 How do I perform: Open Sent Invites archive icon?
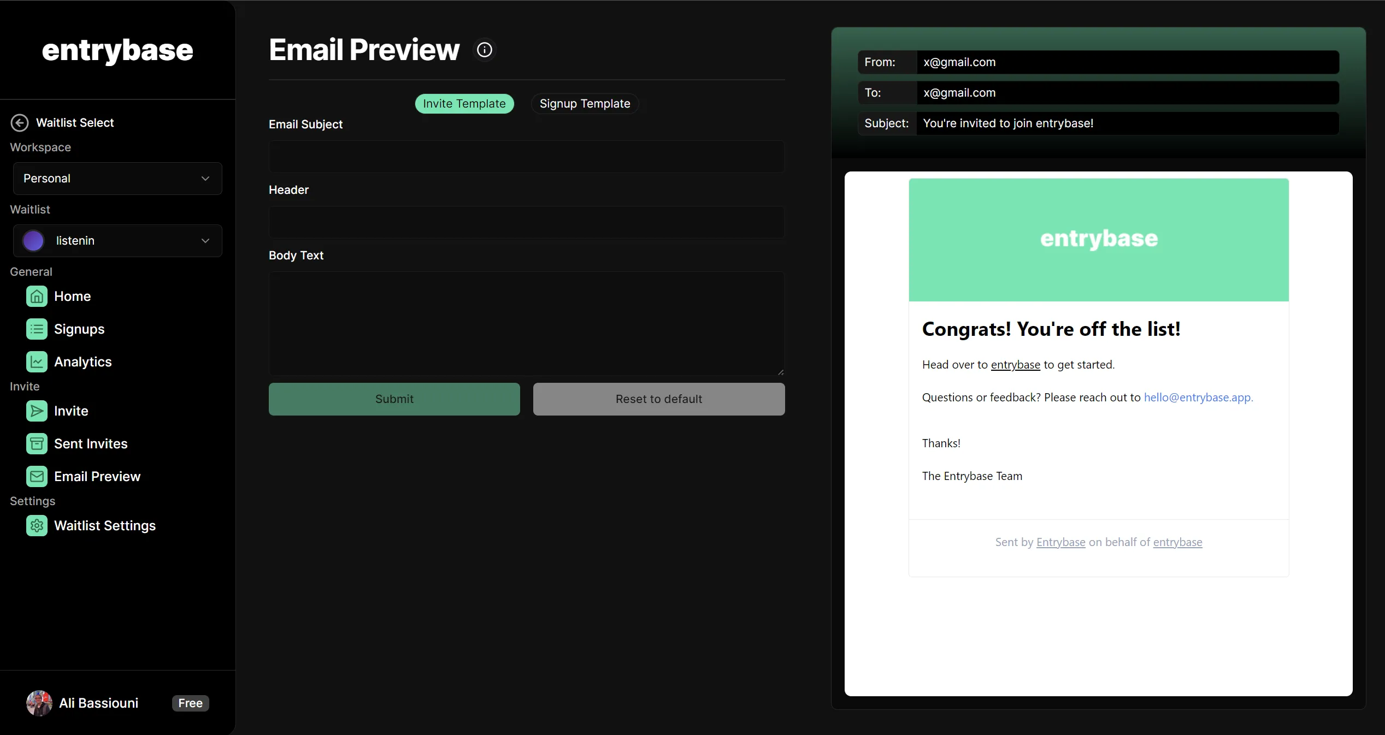[37, 444]
